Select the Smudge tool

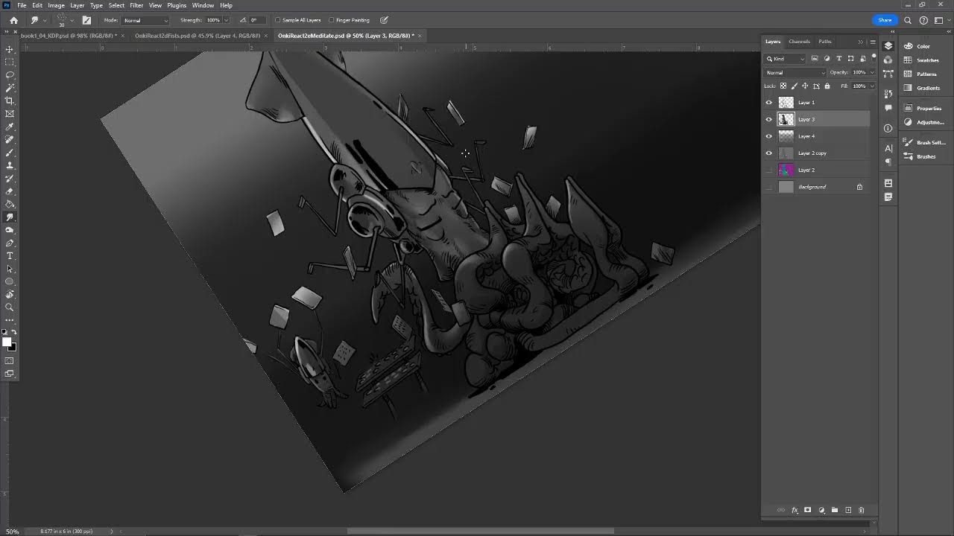coord(10,217)
